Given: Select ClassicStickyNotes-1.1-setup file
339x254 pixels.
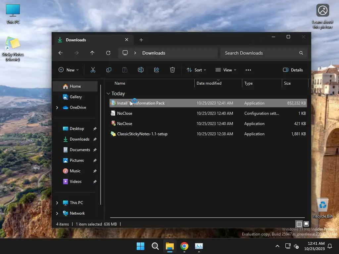Looking at the screenshot, I should click(208, 134).
